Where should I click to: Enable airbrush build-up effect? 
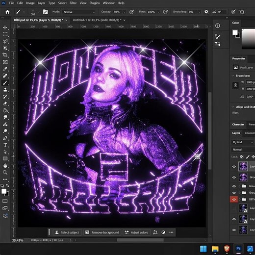[x=165, y=12]
